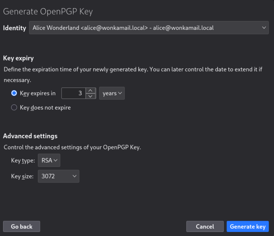274x236 pixels.
Task: Click the 'Key size:' label
Action: click(x=22, y=176)
